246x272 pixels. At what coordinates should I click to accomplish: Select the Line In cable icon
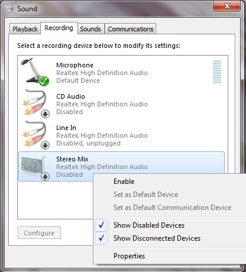coord(35,135)
